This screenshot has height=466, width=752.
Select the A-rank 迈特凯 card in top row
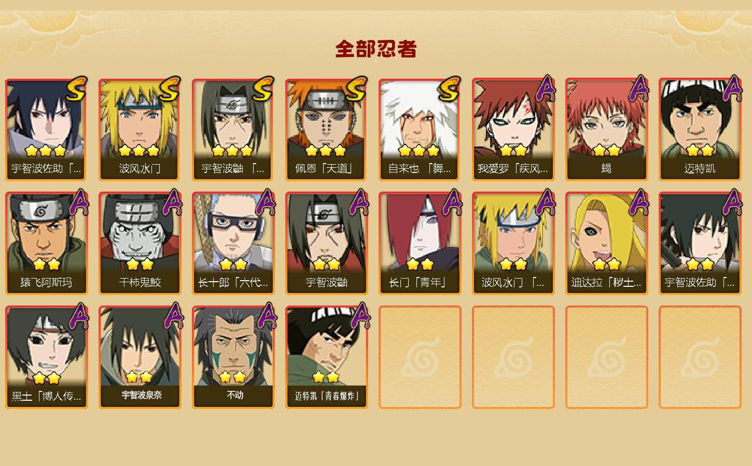(x=700, y=129)
